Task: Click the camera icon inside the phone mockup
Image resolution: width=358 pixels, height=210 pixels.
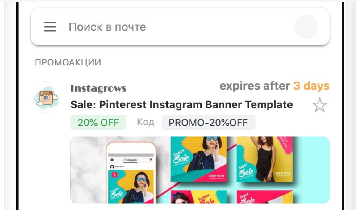Action: (112, 160)
